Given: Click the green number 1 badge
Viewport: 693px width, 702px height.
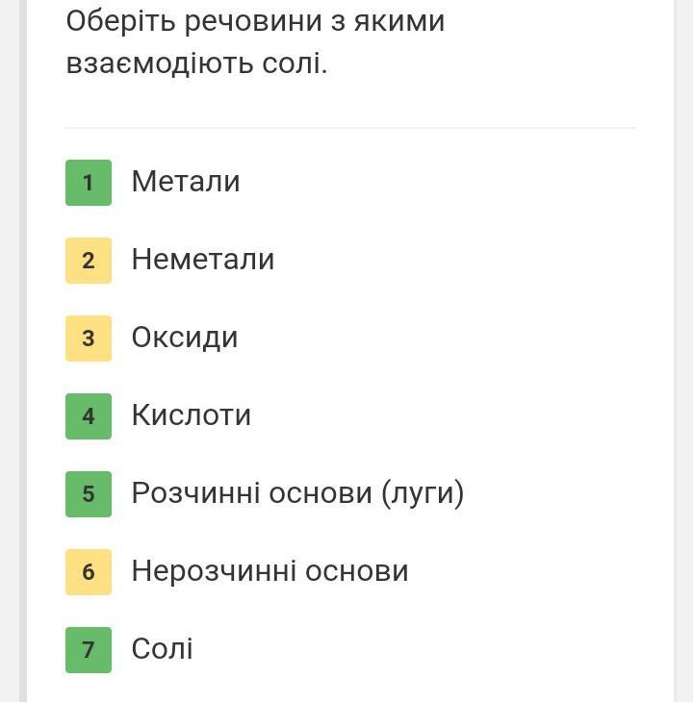Looking at the screenshot, I should click(89, 183).
